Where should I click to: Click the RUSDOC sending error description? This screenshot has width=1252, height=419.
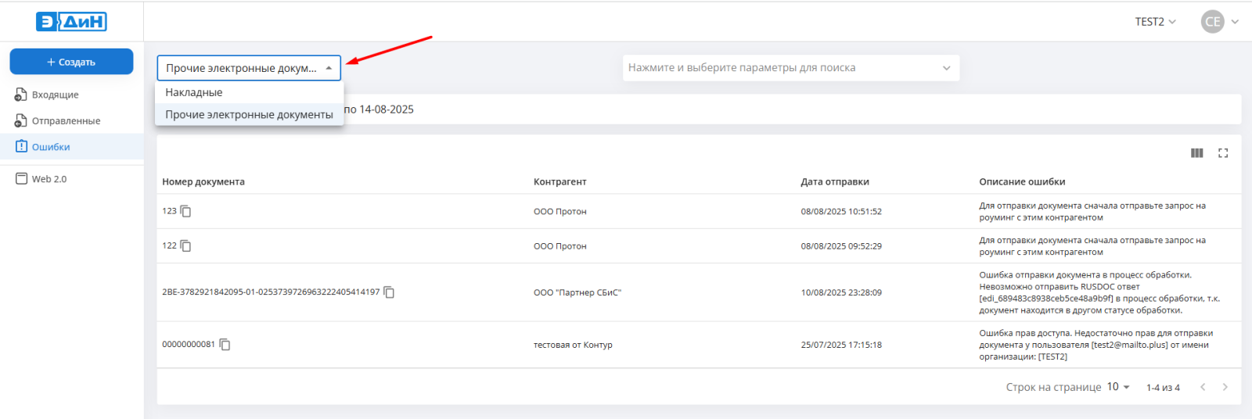pyautogui.click(x=1099, y=292)
